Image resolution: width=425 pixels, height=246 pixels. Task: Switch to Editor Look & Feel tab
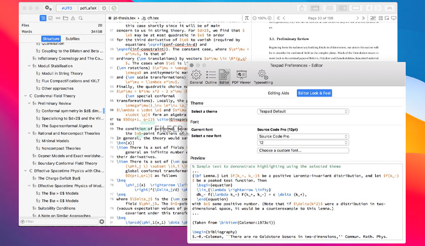pyautogui.click(x=314, y=93)
